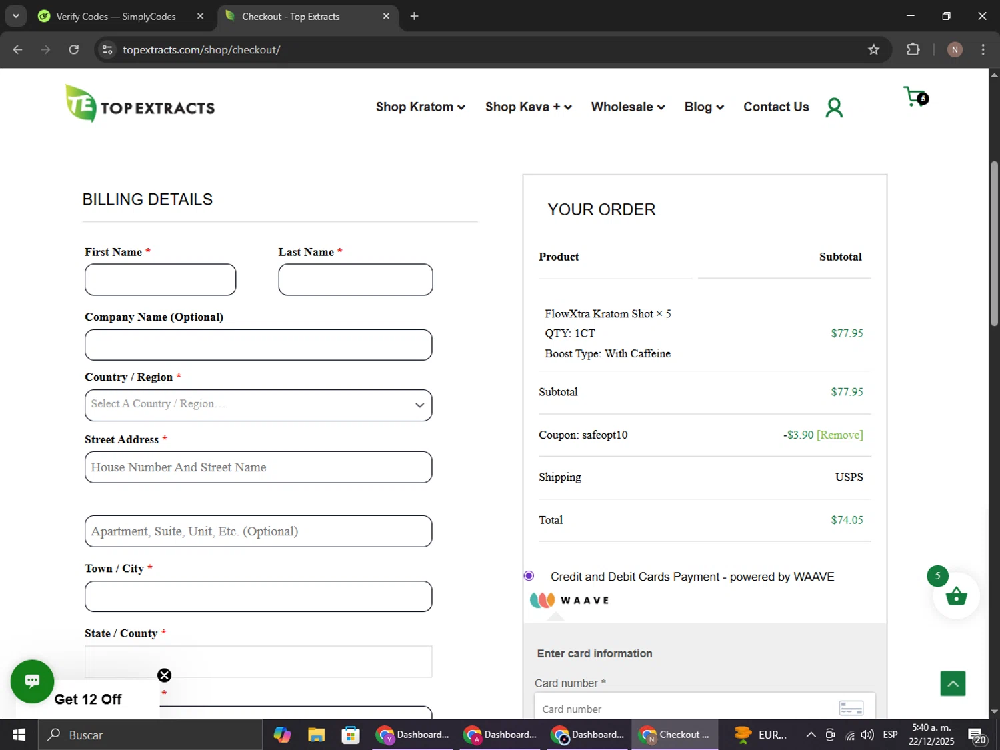
Task: Switch to the Verify Codes — SimplyCodes tab
Action: [116, 17]
